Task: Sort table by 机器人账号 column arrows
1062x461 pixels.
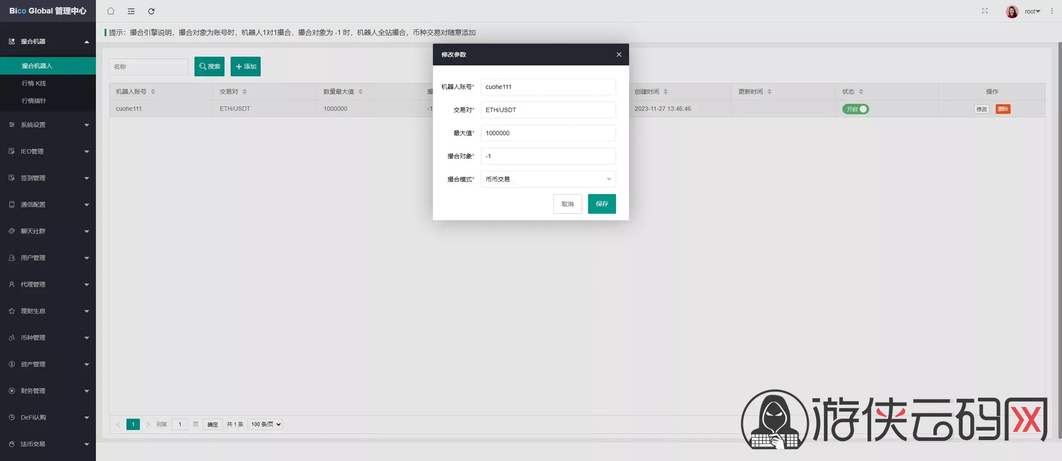Action: pyautogui.click(x=153, y=92)
